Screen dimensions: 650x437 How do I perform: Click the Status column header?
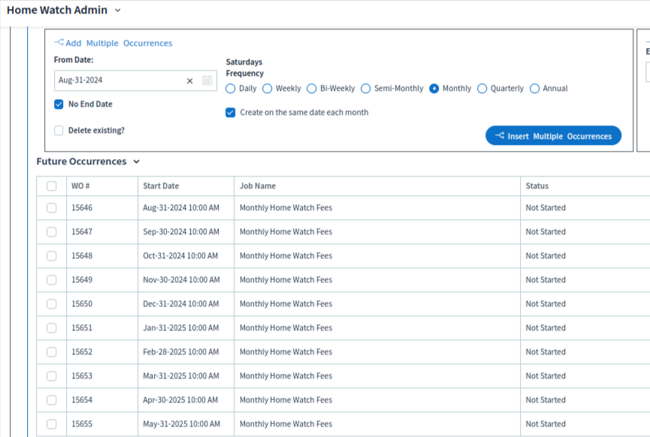click(537, 186)
